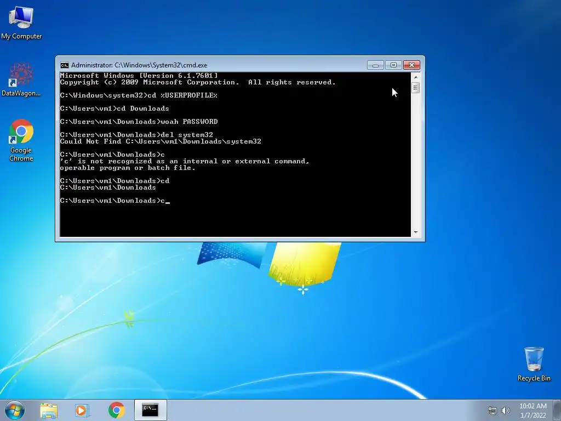Click the cmd scrollbar thumb

coord(415,88)
